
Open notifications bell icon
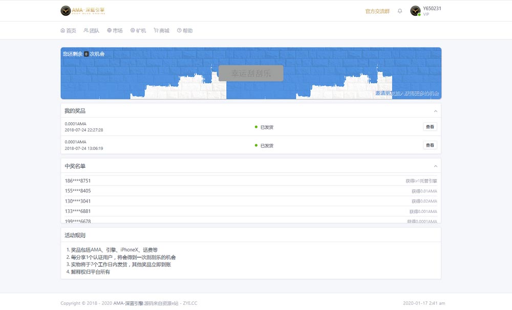pyautogui.click(x=400, y=11)
